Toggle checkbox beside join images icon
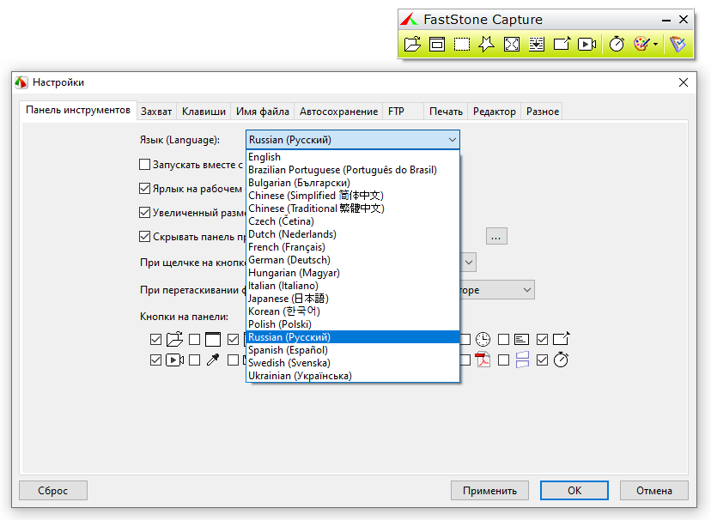Viewport: 711px width, 520px height. (x=503, y=360)
